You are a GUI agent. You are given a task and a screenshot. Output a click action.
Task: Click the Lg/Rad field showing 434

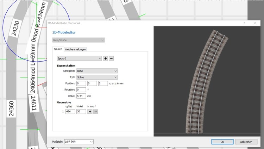[70, 111]
